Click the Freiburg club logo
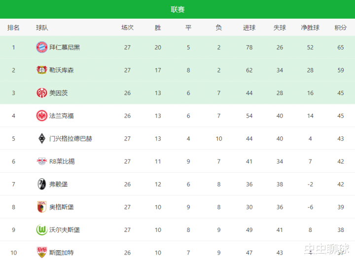The image size is (355, 262). [x=41, y=184]
